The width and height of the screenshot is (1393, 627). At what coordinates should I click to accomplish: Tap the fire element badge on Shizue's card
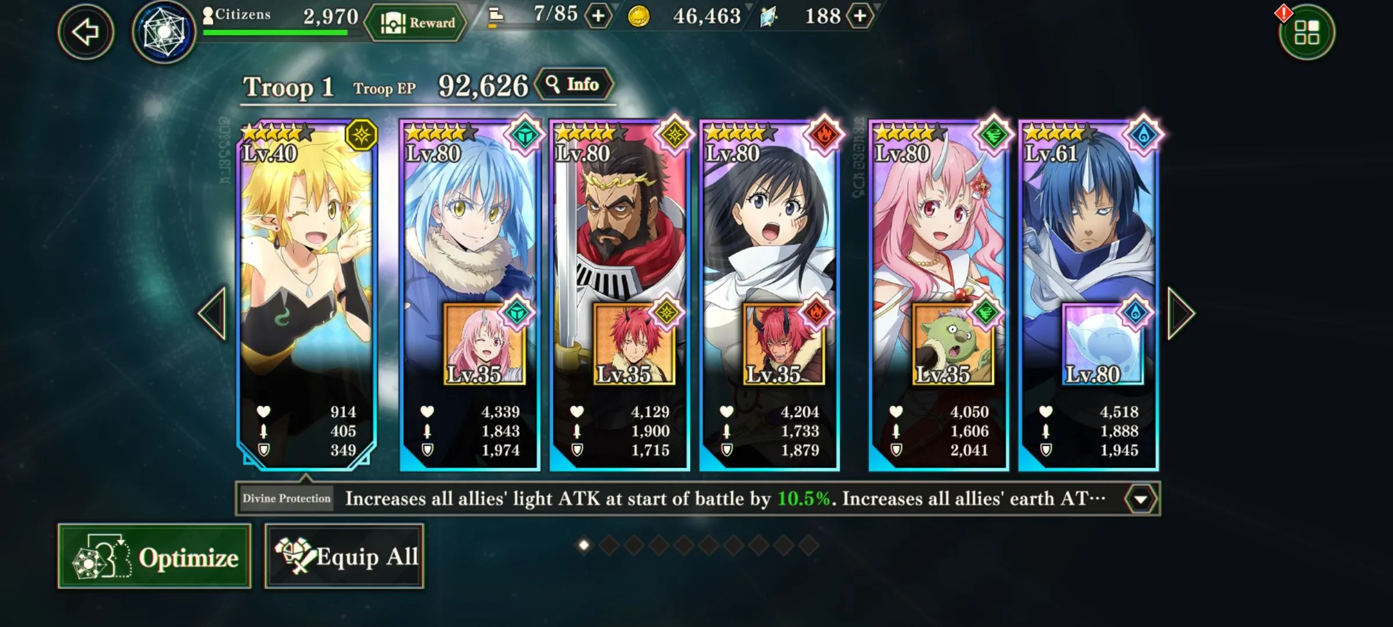tap(824, 135)
